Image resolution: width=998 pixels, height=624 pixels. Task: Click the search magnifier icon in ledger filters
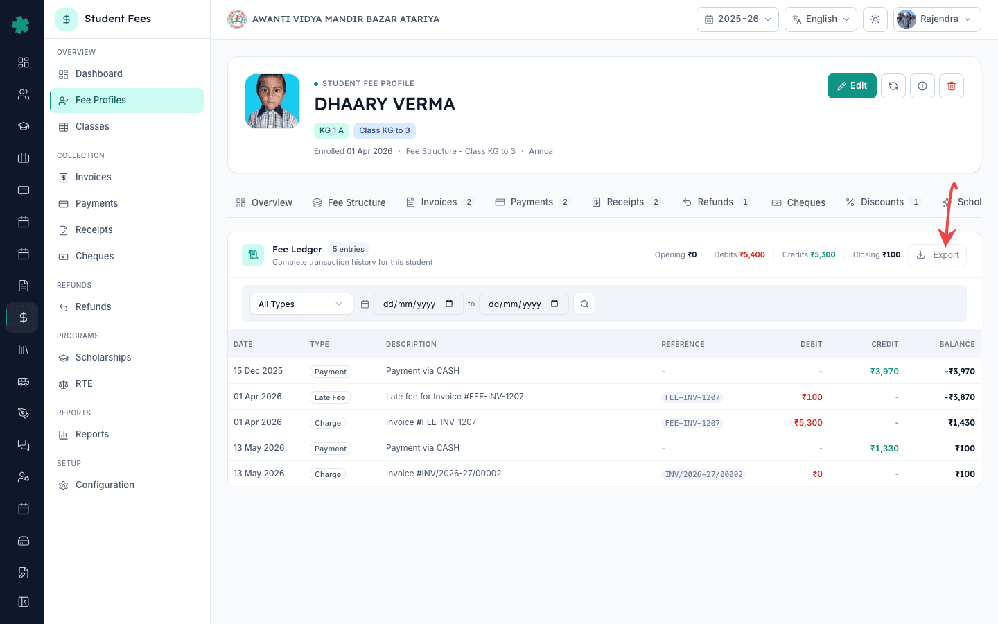pos(584,304)
